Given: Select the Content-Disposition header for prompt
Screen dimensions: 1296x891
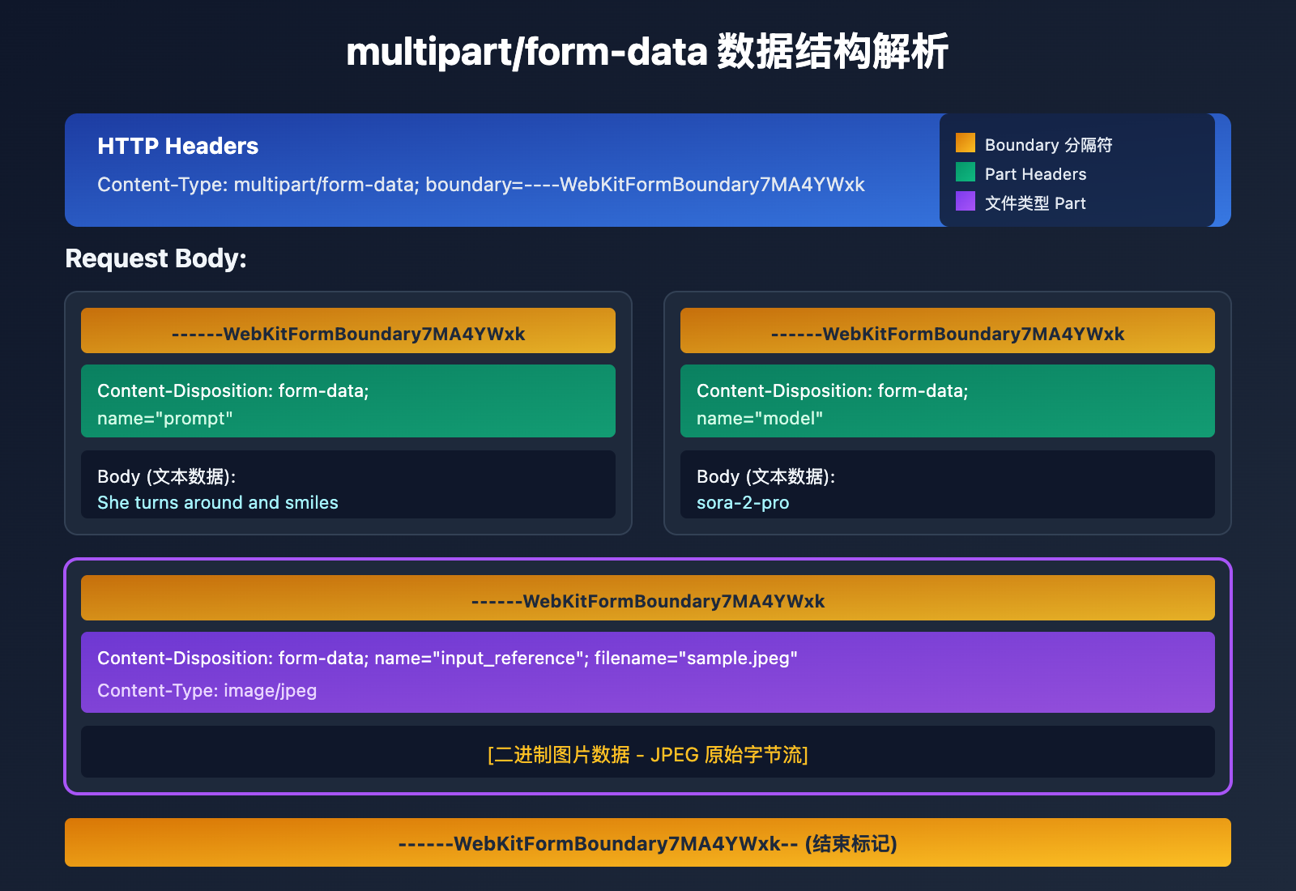Looking at the screenshot, I should pyautogui.click(x=347, y=402).
